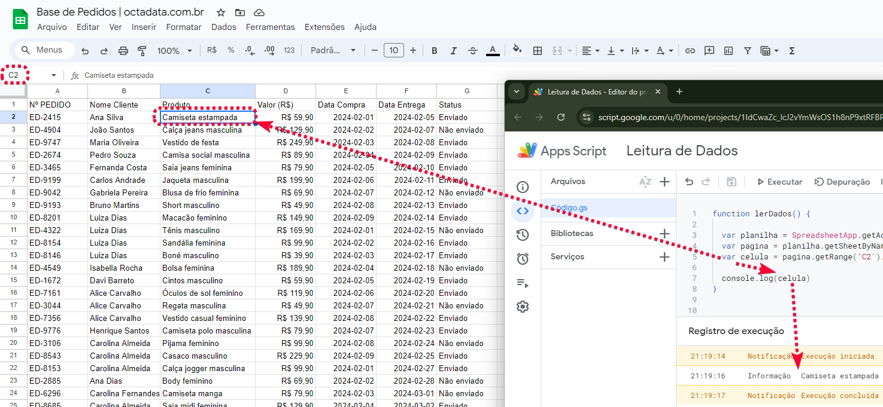This screenshot has height=407, width=883.
Task: Open the Triggers alarm clock icon
Action: click(x=523, y=259)
